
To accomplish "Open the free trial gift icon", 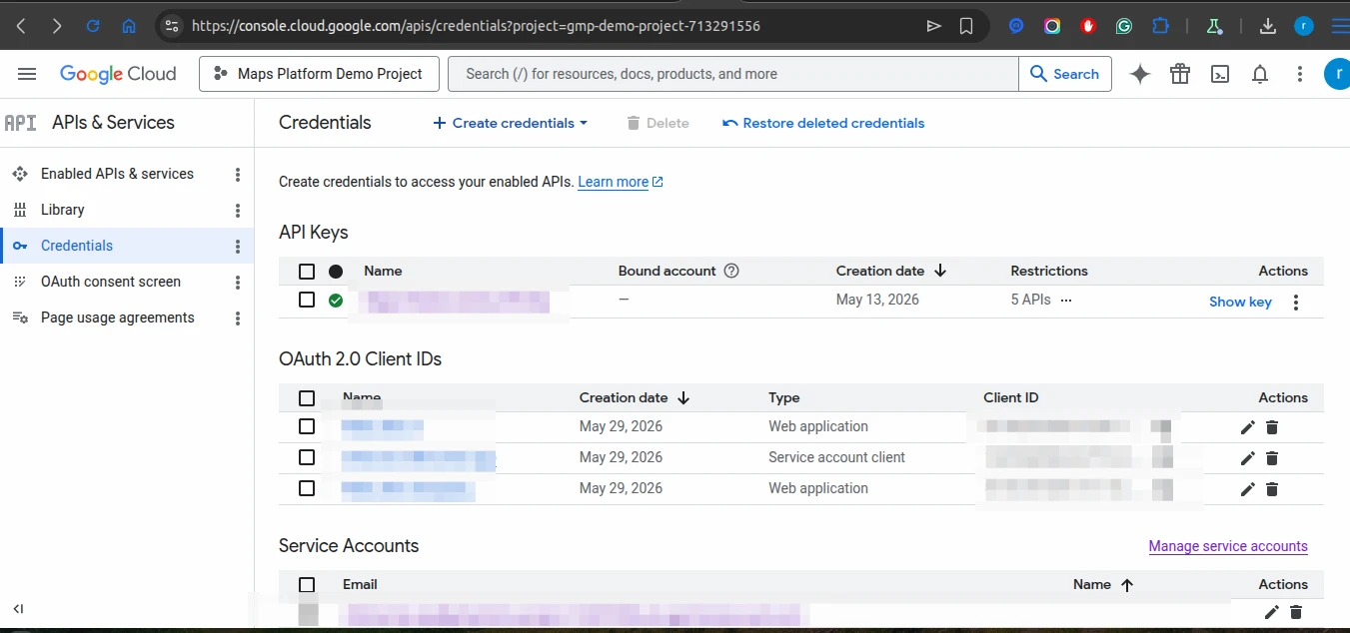I will point(1180,74).
